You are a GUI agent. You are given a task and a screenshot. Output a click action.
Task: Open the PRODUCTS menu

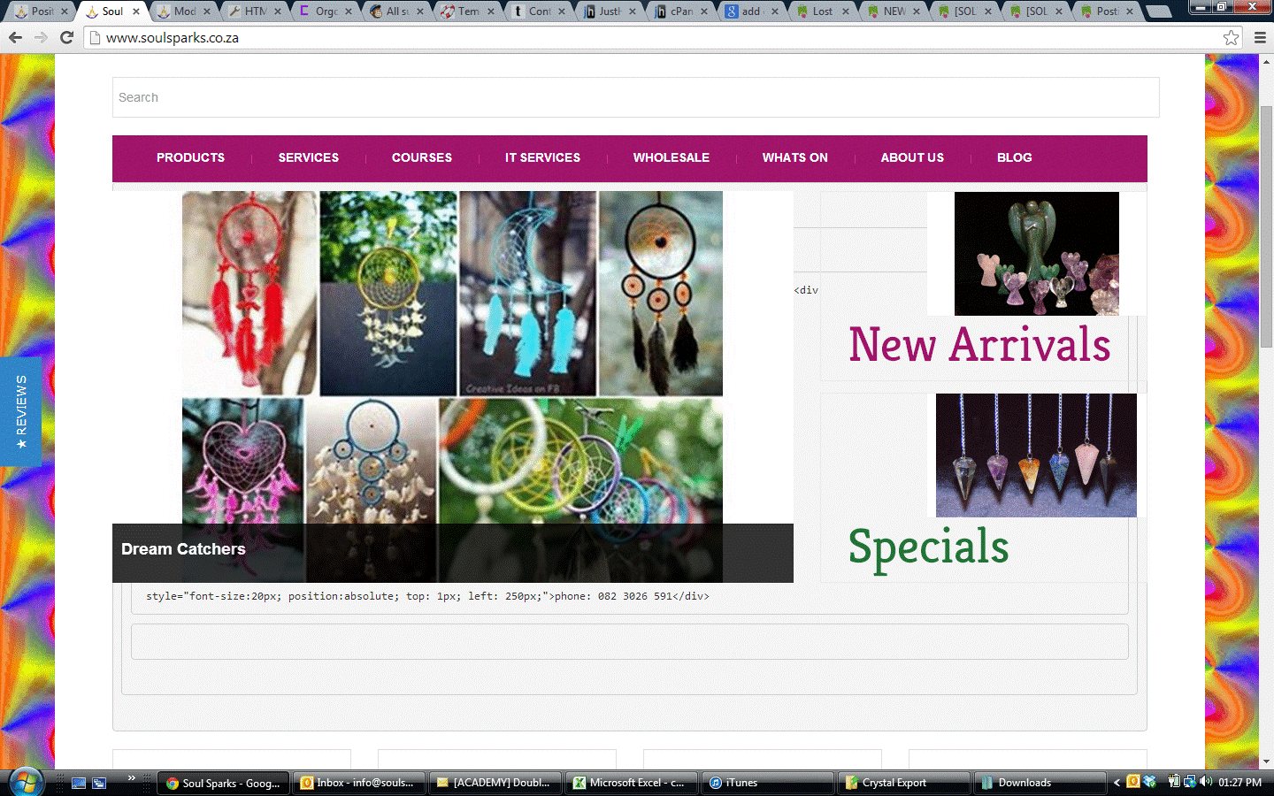pyautogui.click(x=190, y=157)
